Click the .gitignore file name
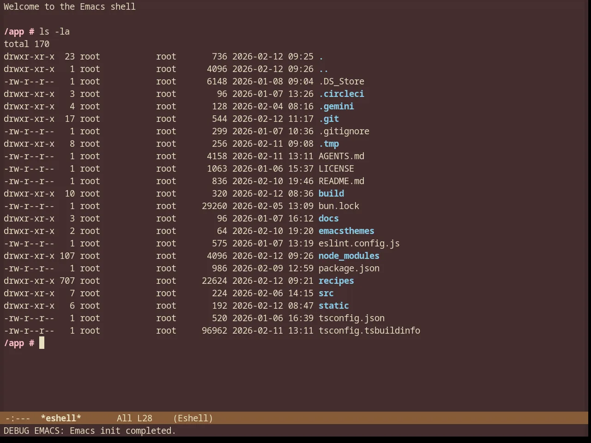The height and width of the screenshot is (443, 591). click(x=344, y=131)
